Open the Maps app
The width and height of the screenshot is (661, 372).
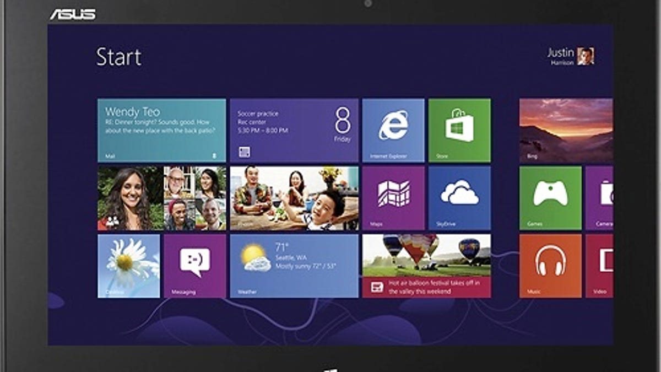392,198
